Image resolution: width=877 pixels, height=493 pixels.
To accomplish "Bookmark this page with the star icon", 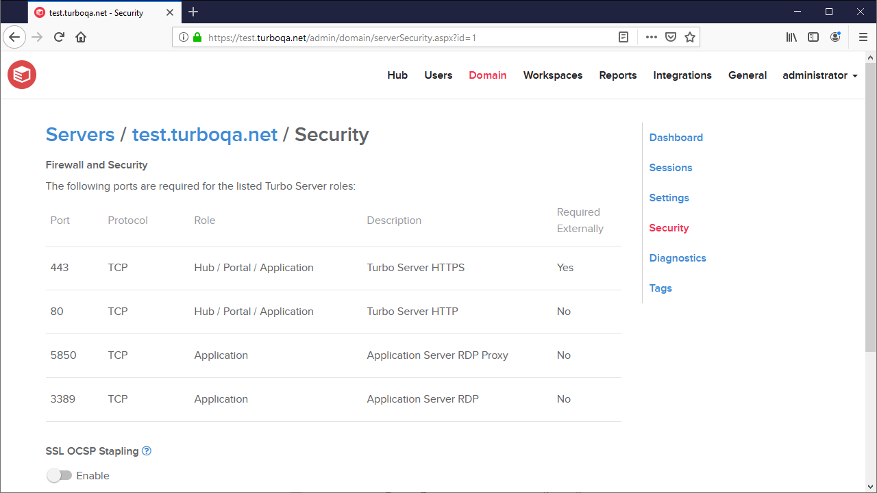I will pyautogui.click(x=689, y=37).
